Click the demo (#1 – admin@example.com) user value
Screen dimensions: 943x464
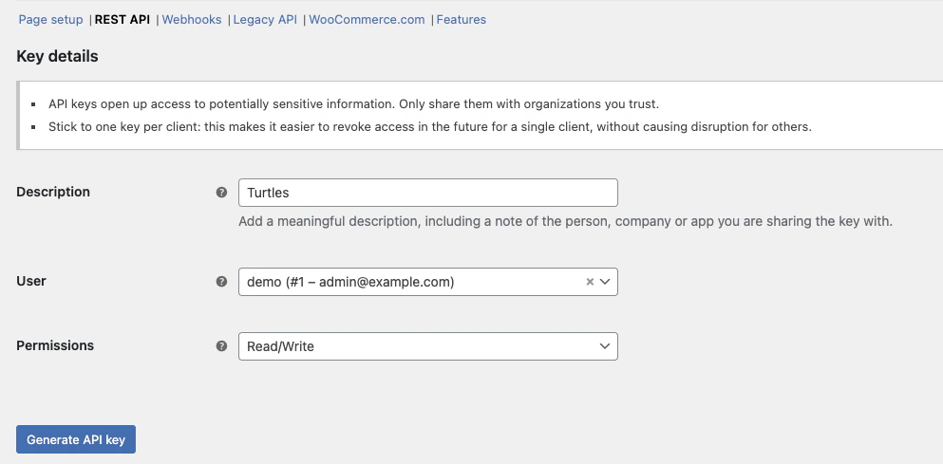[350, 281]
